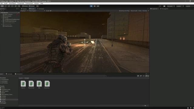Collapse the Mission scene in Hierarchy
Image resolution: width=194 pixels, height=109 pixels.
(x=1, y=13)
